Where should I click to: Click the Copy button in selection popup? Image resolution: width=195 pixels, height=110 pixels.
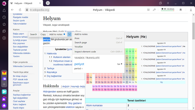point(43,34)
